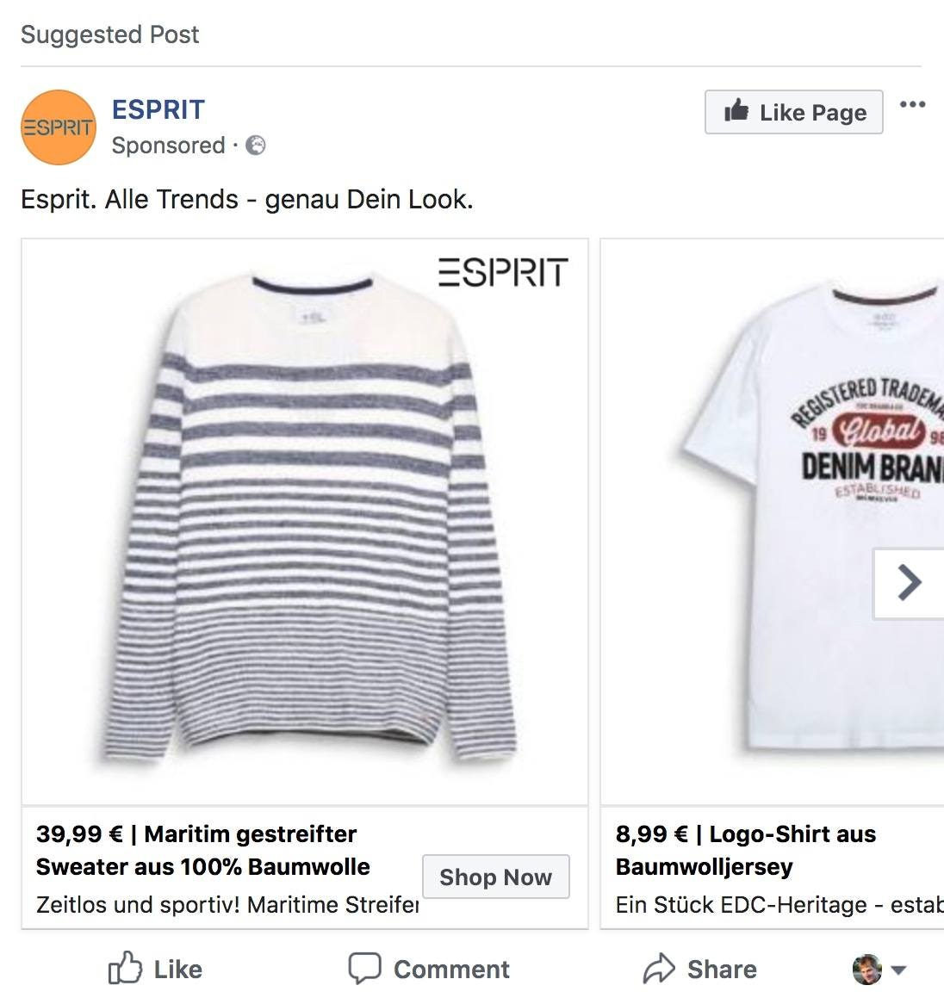The height and width of the screenshot is (1004, 944).
Task: Open the ESPRIT page name link
Action: coord(158,109)
